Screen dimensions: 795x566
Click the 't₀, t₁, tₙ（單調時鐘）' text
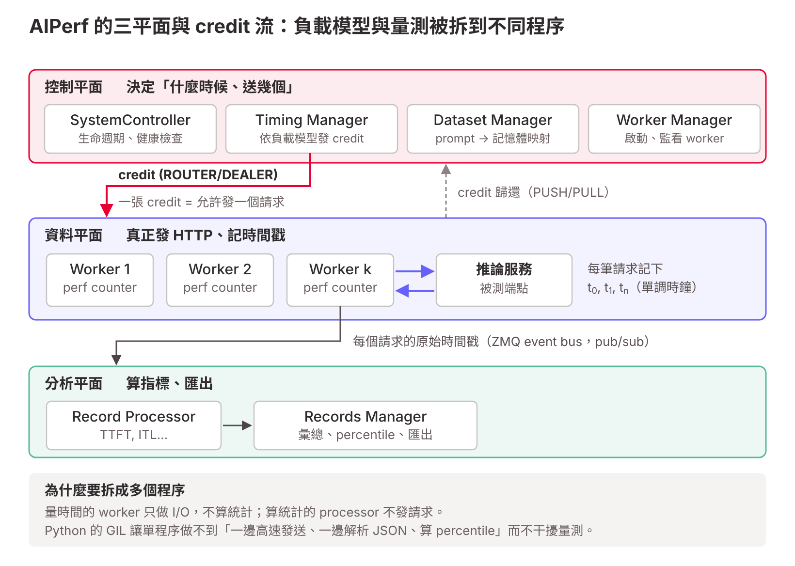point(642,288)
